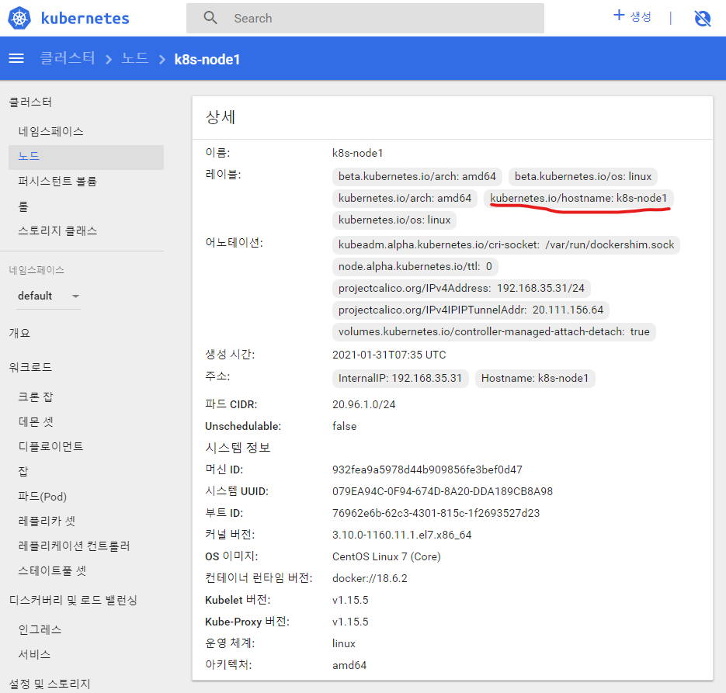This screenshot has width=726, height=693.
Task: Open 크론 잡 sidebar item
Action: point(36,397)
